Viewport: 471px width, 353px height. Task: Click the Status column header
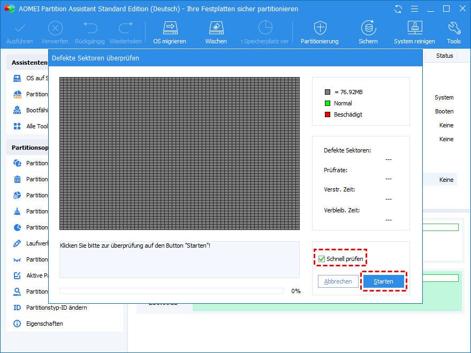click(x=444, y=56)
